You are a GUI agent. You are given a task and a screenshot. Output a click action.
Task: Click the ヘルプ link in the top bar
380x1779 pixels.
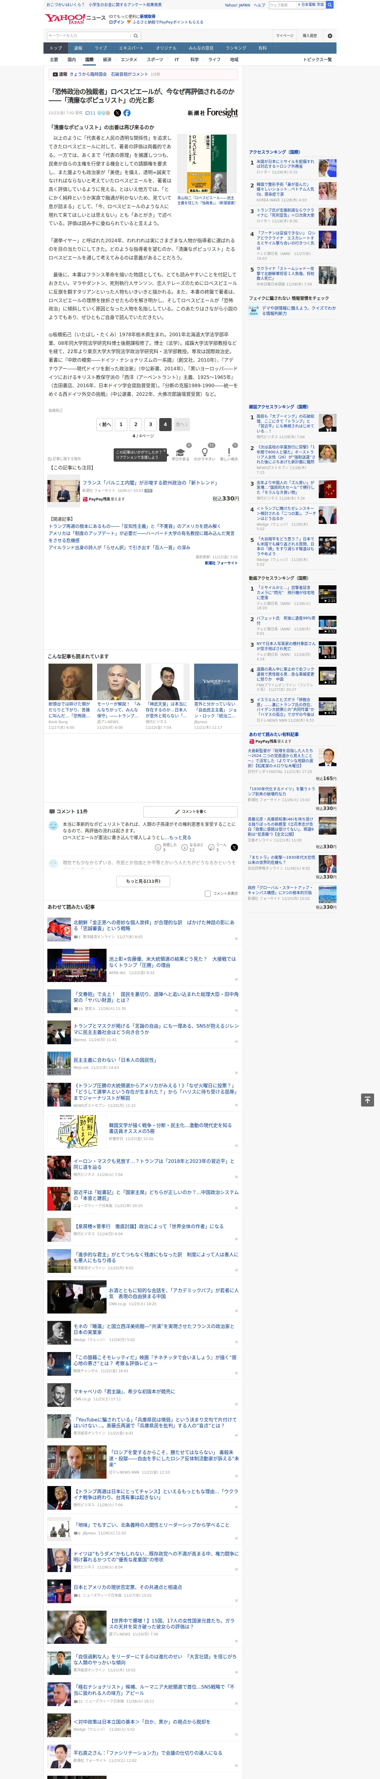pyautogui.click(x=259, y=5)
